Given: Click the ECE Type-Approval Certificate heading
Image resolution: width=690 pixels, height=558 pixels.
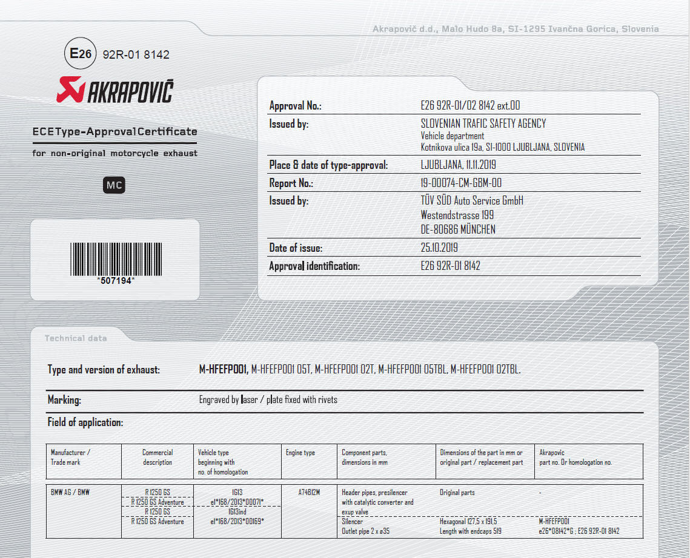Looking at the screenshot, I should point(114,131).
